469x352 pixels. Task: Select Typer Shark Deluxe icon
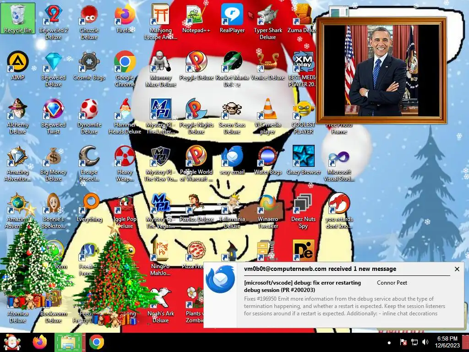[267, 22]
